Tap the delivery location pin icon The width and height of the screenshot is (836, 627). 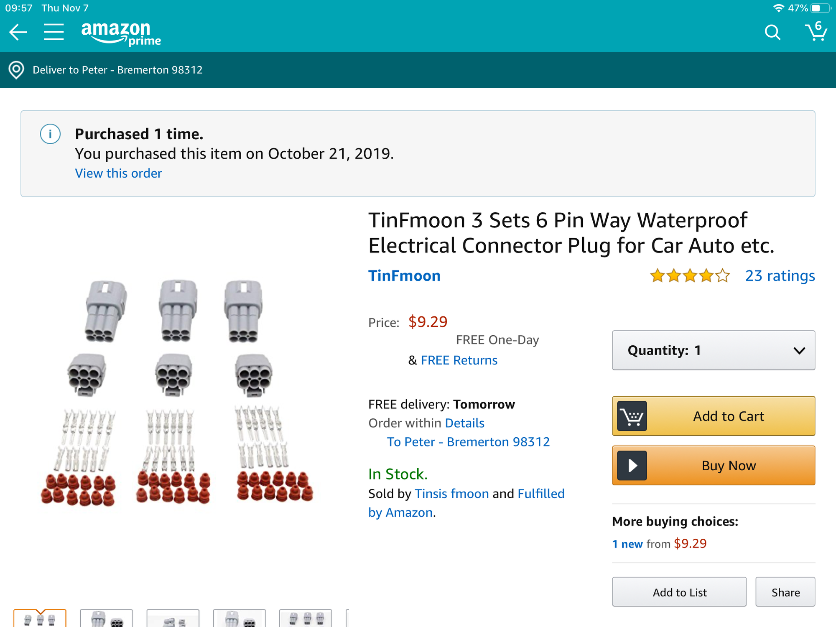click(16, 70)
